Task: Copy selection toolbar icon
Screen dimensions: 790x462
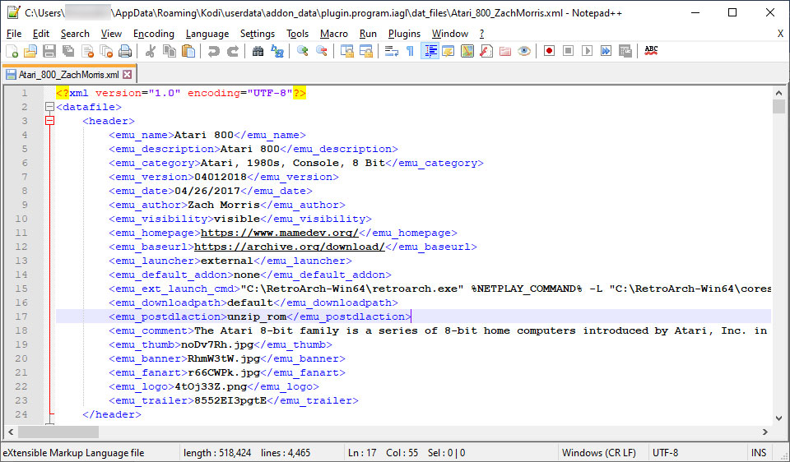Action: pyautogui.click(x=169, y=51)
